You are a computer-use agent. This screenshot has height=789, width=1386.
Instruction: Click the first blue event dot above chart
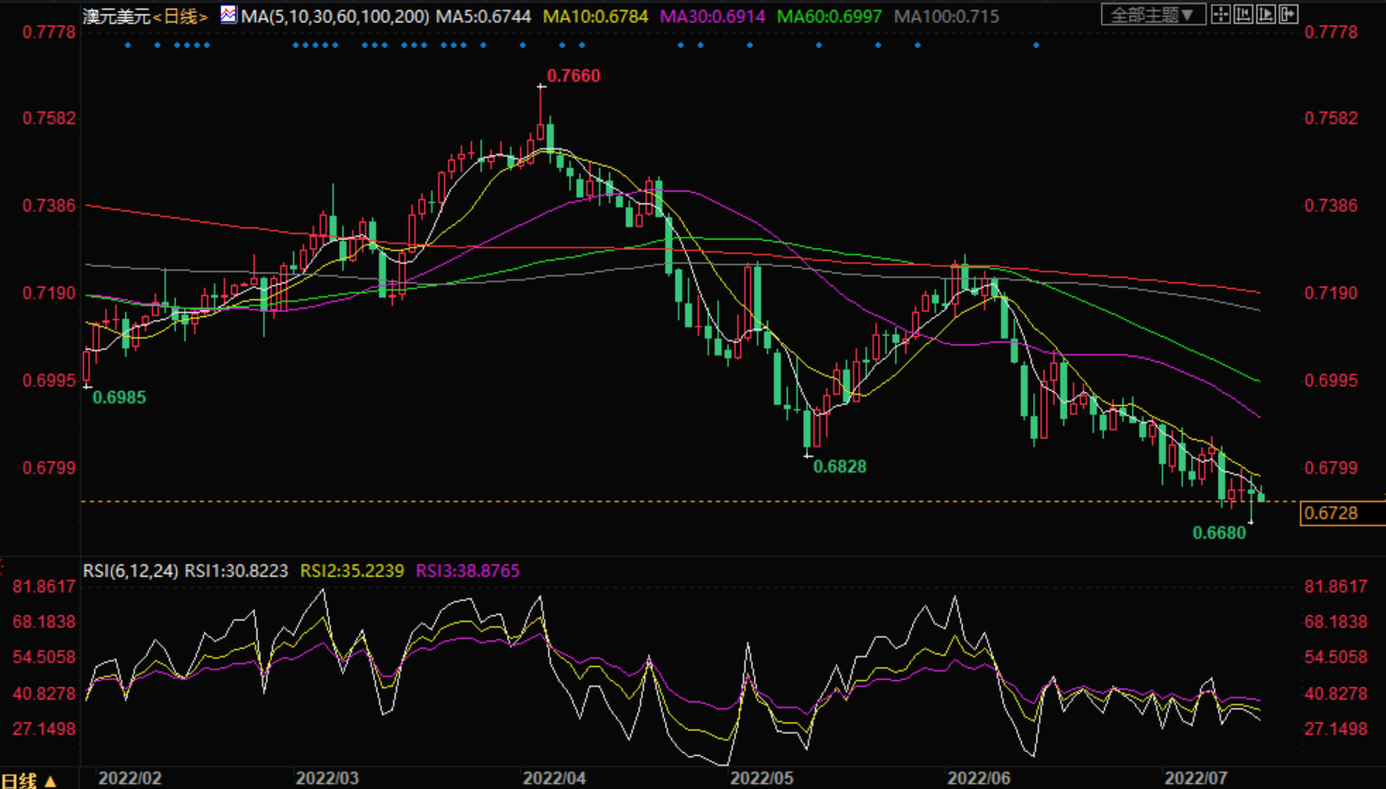pyautogui.click(x=128, y=45)
